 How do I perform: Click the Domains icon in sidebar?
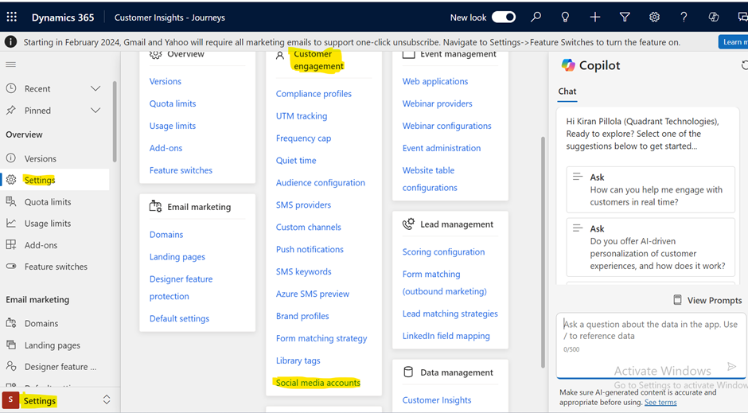(11, 323)
